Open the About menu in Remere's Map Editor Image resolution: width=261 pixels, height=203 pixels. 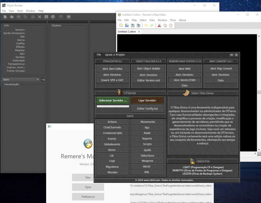[x=182, y=20]
